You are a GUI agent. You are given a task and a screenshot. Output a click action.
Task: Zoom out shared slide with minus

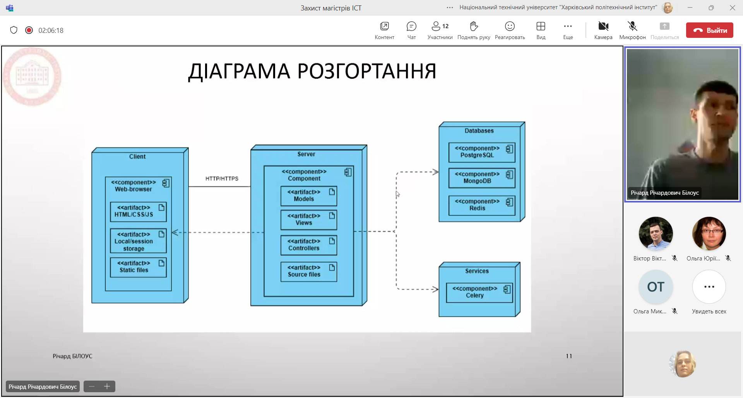[x=92, y=386]
